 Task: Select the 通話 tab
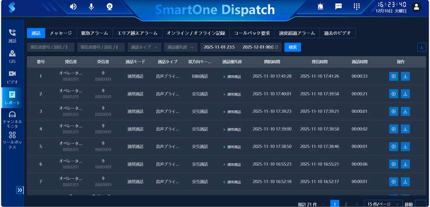point(36,33)
